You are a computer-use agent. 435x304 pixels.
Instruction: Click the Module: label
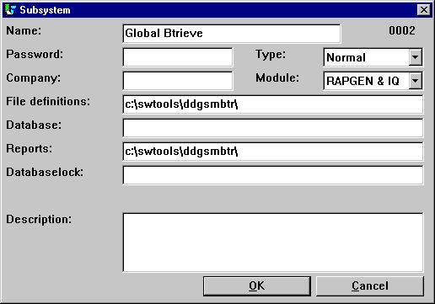pyautogui.click(x=277, y=77)
